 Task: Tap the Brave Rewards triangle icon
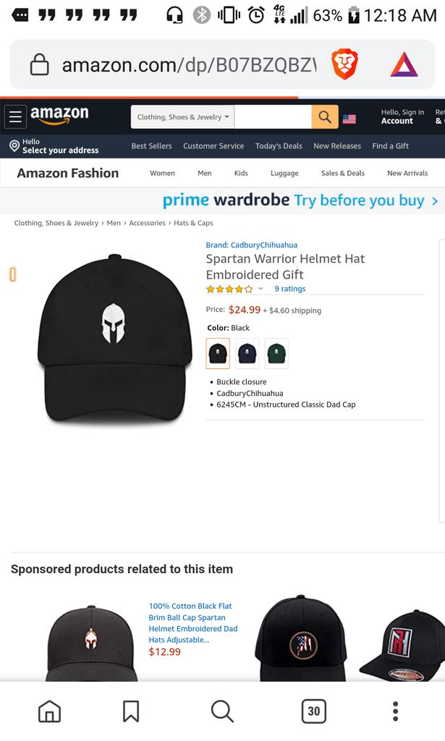[404, 64]
